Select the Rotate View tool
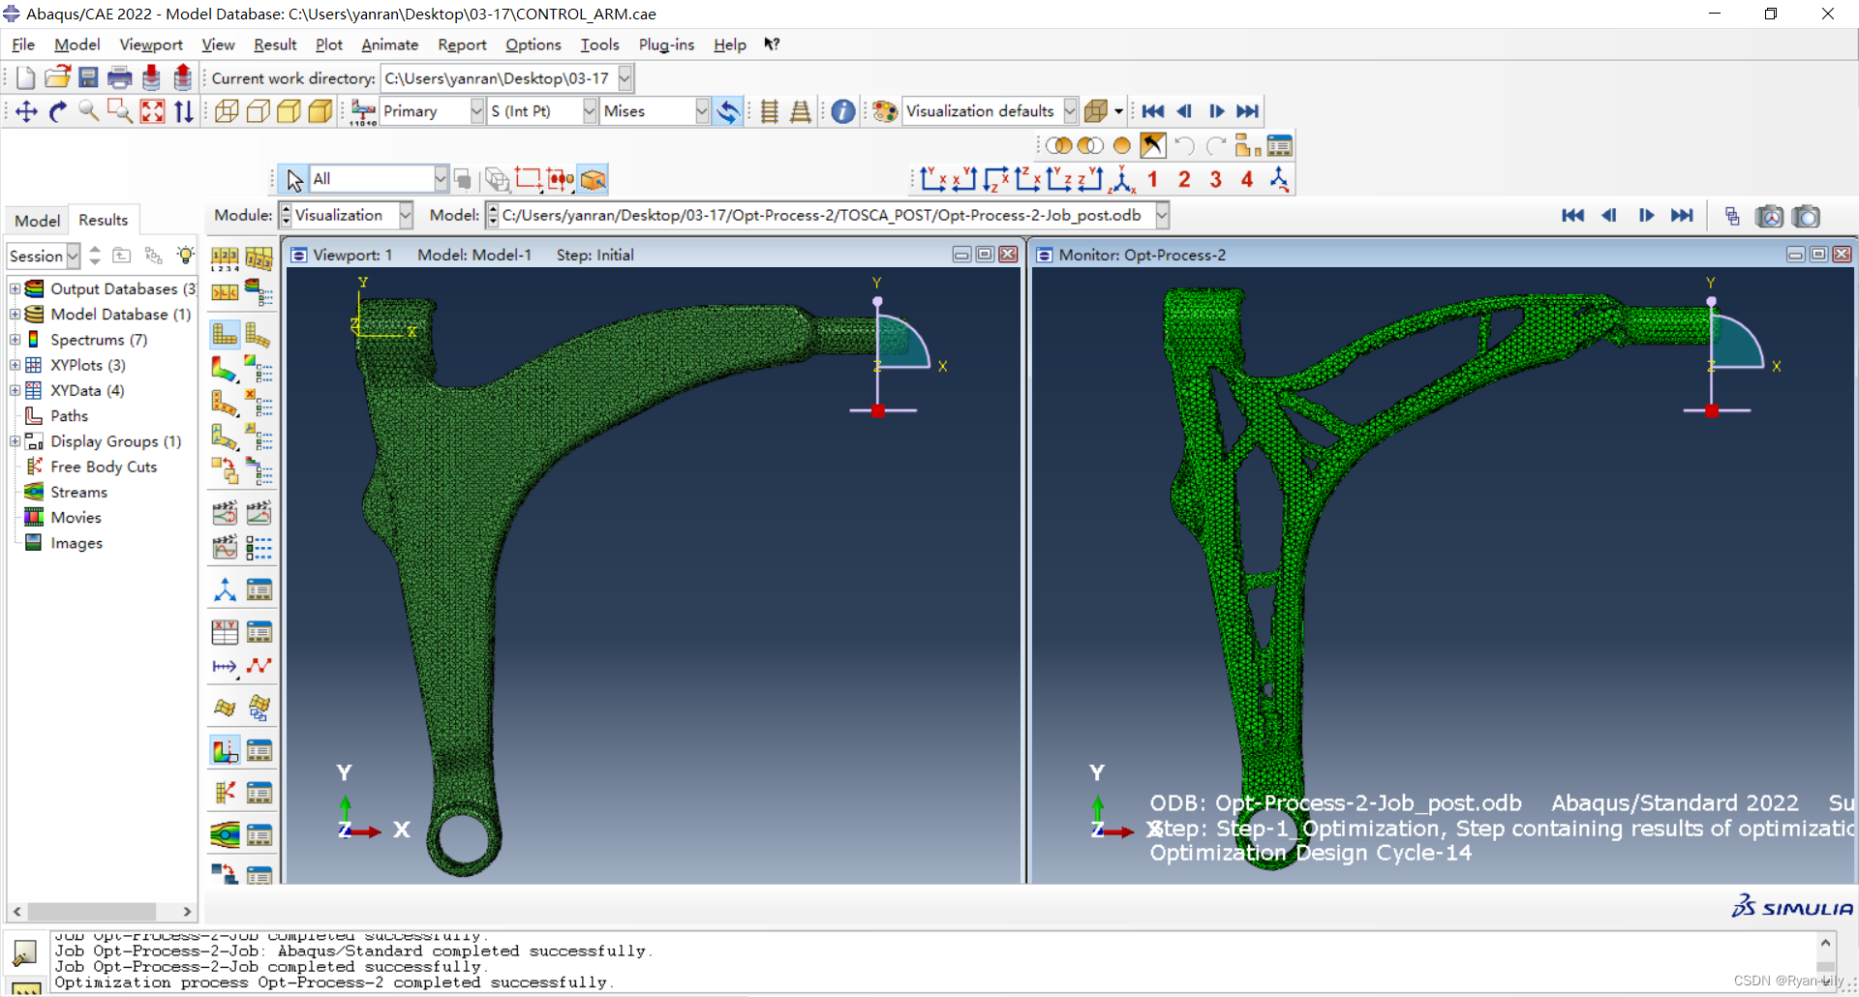The height and width of the screenshot is (997, 1859). click(x=58, y=111)
